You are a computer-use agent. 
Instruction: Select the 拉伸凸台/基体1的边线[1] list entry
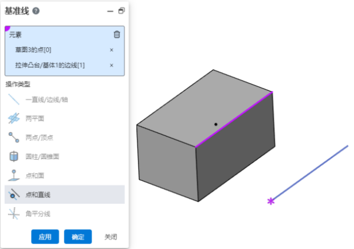[x=50, y=66]
